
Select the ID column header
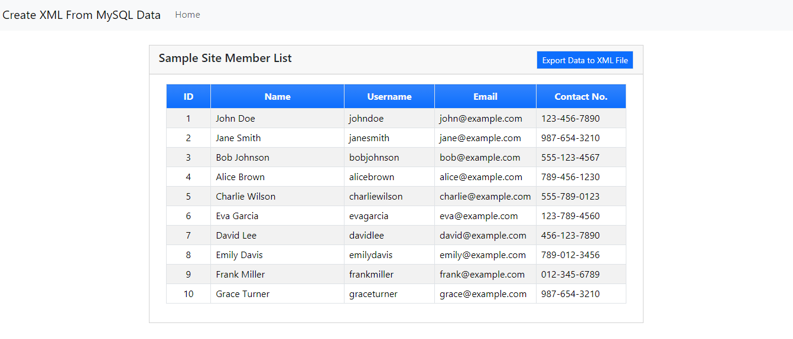point(188,96)
